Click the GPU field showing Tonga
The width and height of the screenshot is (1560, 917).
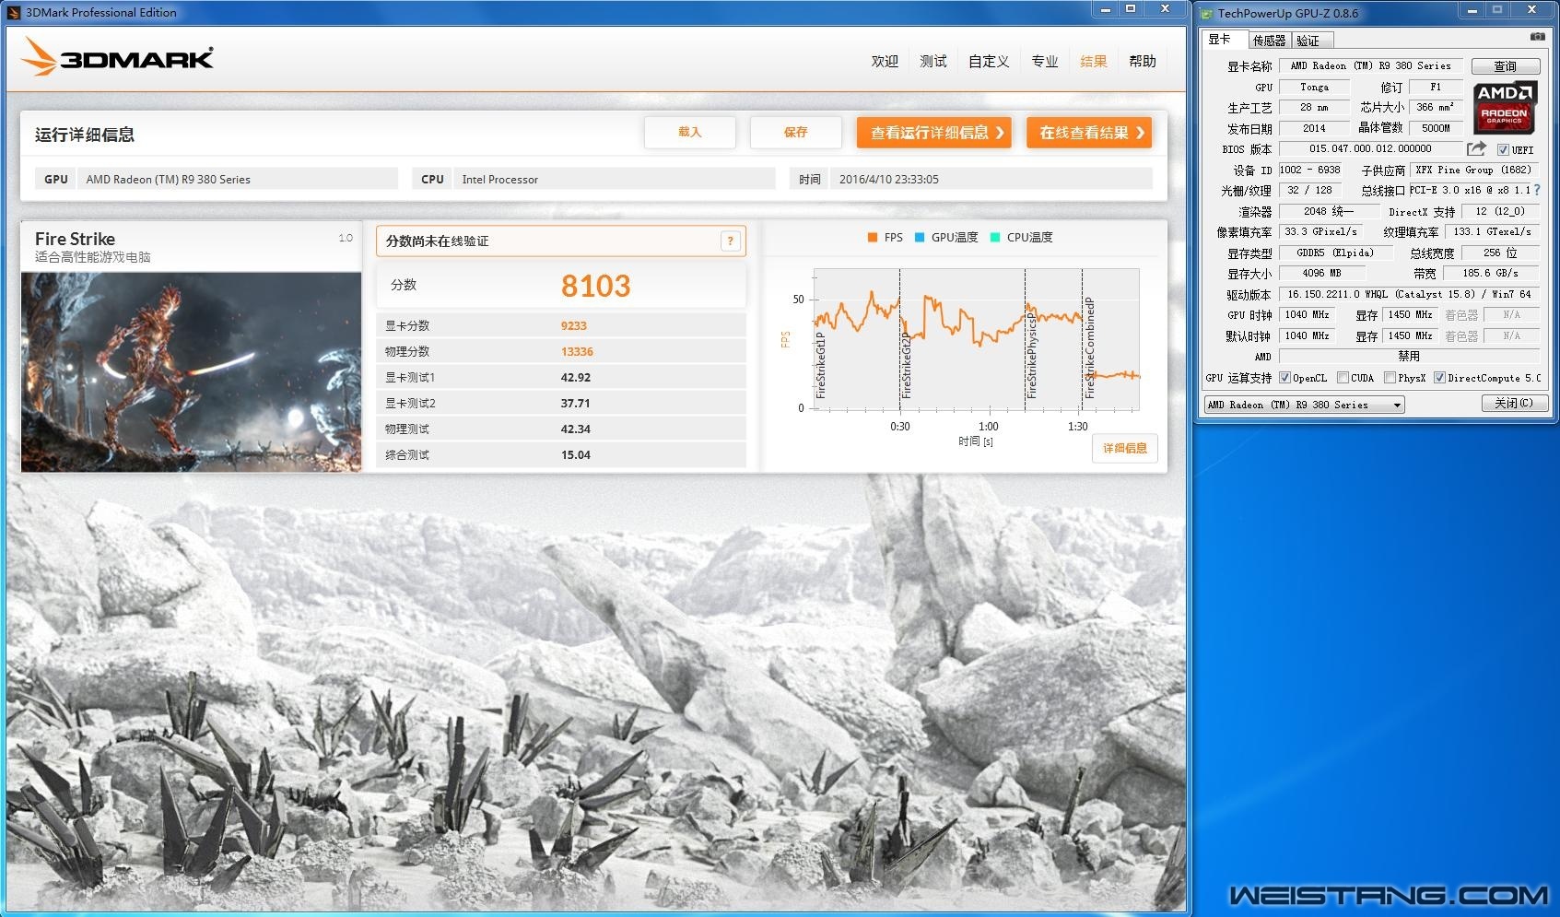click(1314, 87)
